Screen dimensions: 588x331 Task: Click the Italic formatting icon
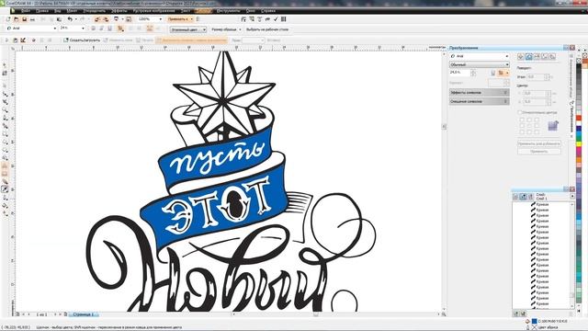101,29
